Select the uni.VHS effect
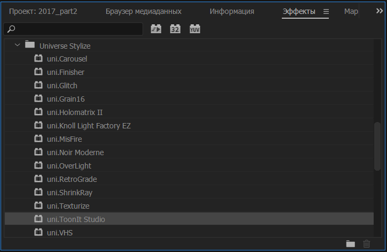The width and height of the screenshot is (387, 252). (60, 232)
